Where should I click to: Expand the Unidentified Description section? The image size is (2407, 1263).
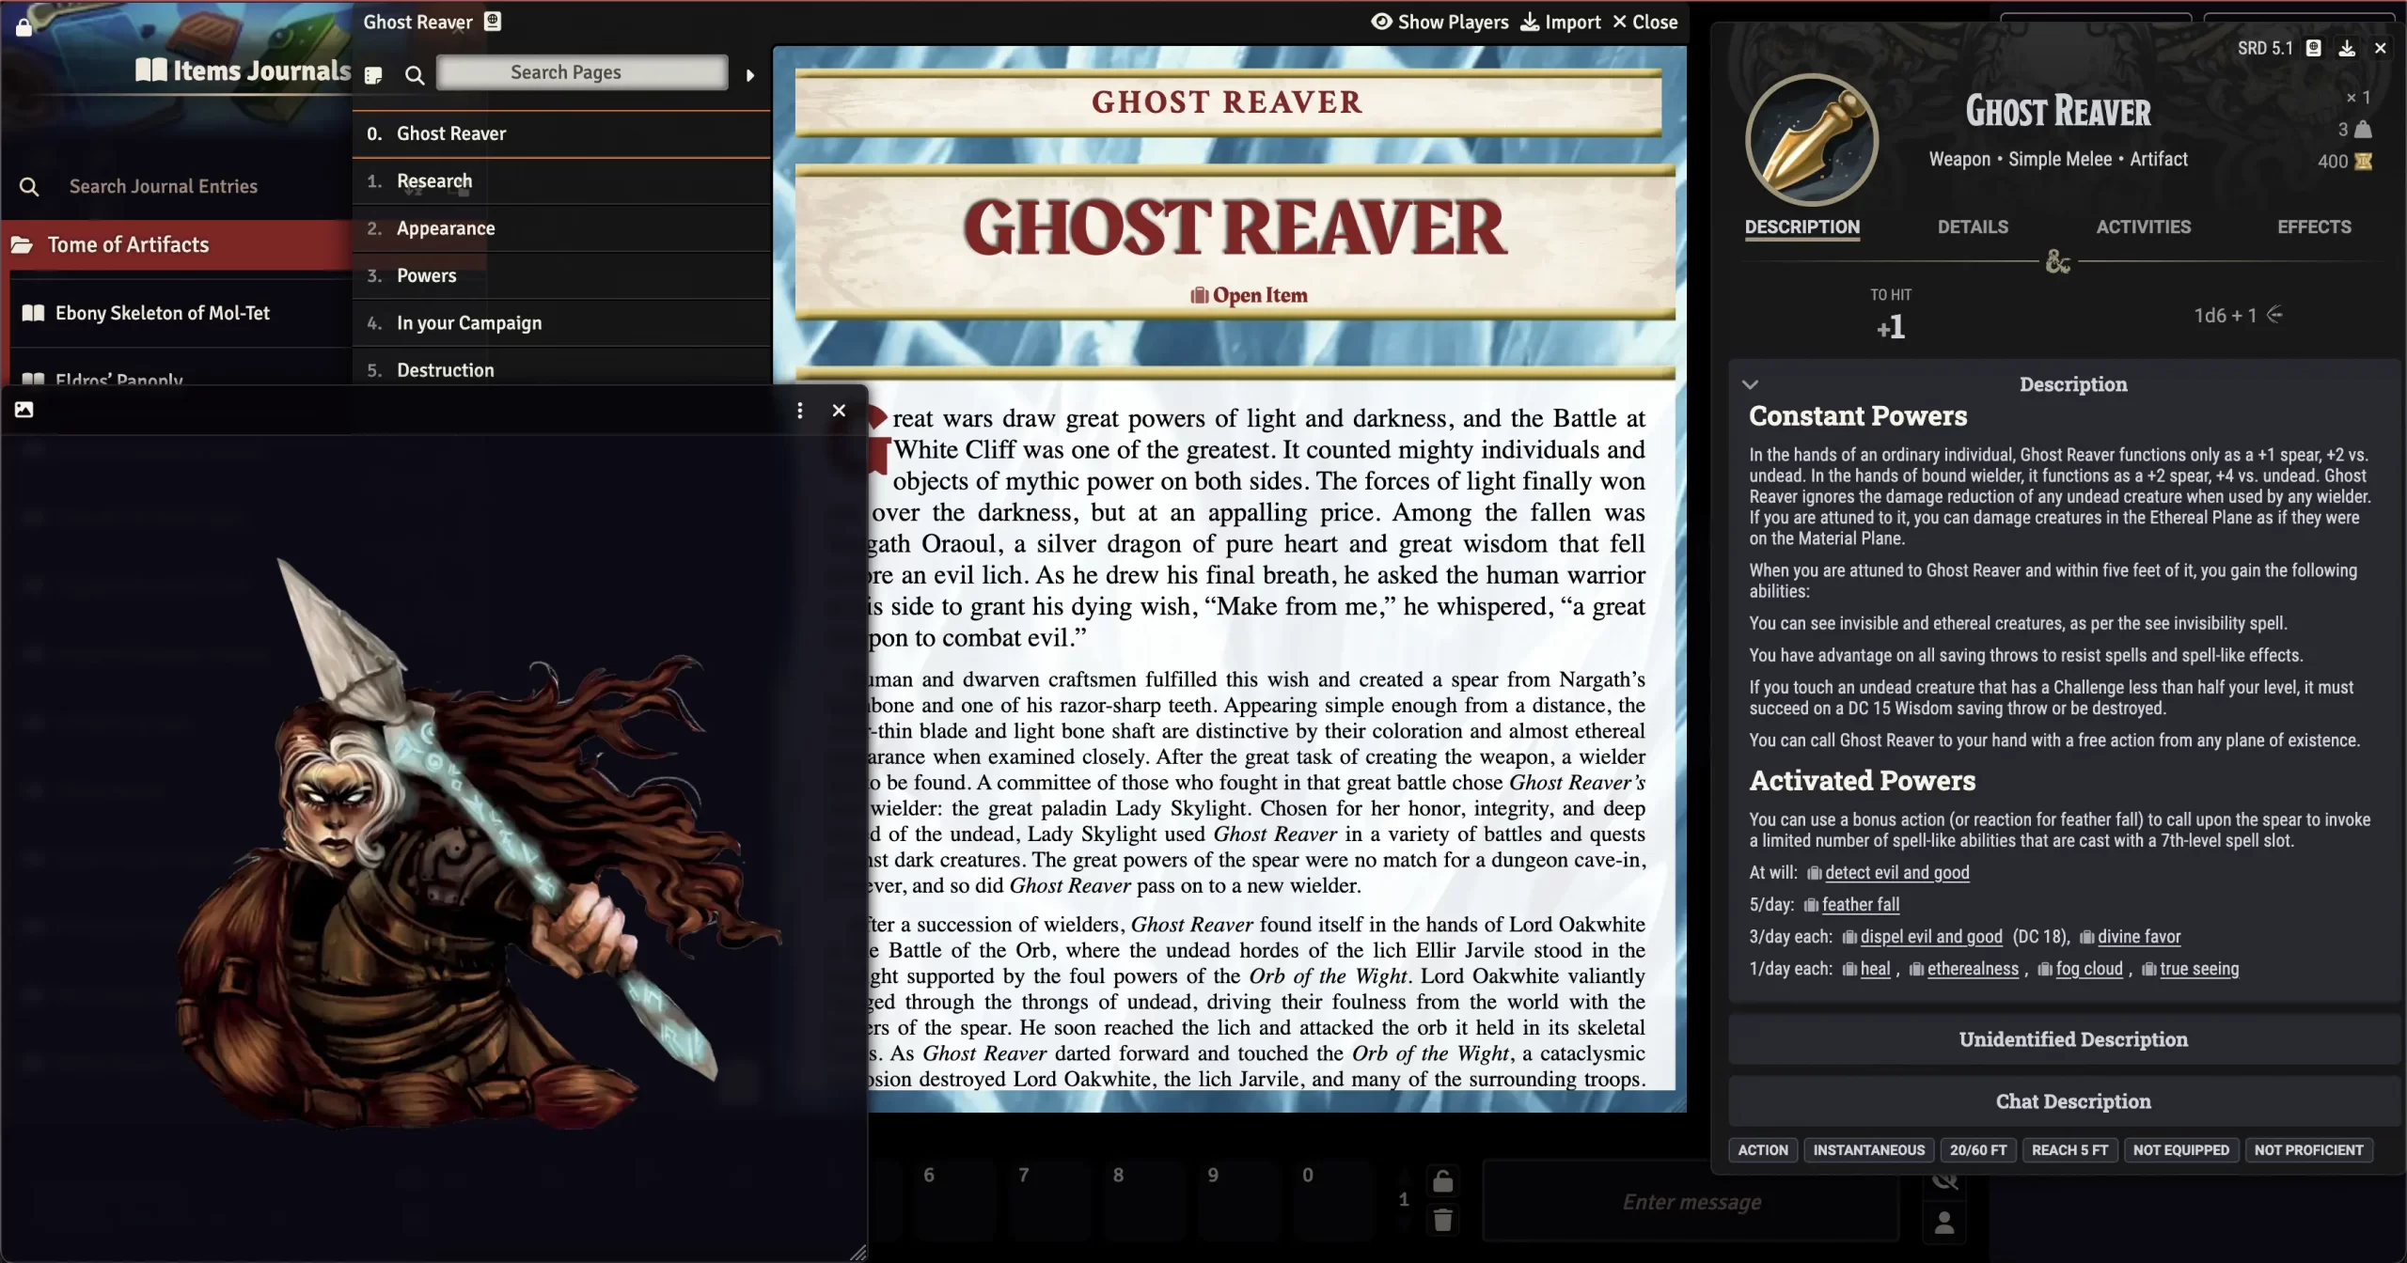2072,1039
